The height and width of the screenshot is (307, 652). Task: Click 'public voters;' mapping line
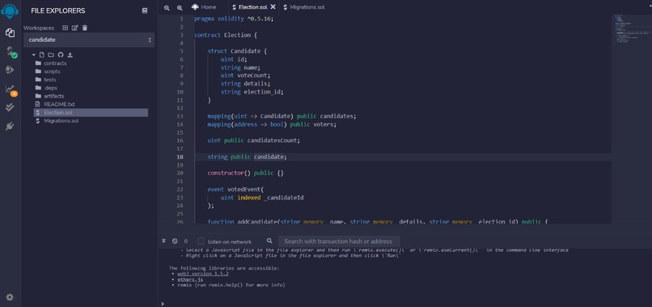point(272,124)
